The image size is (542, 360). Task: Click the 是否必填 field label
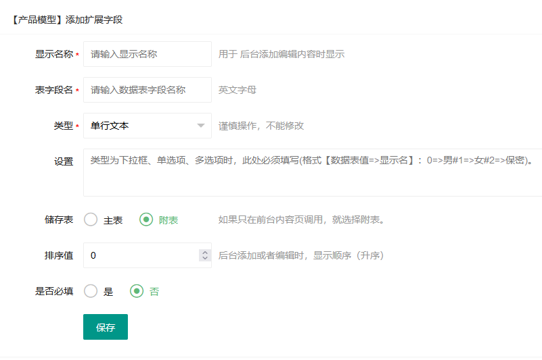point(54,291)
